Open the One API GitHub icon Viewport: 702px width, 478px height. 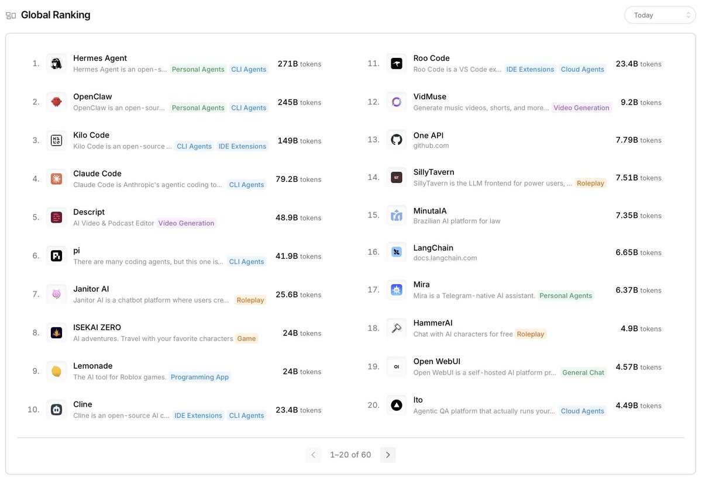397,140
